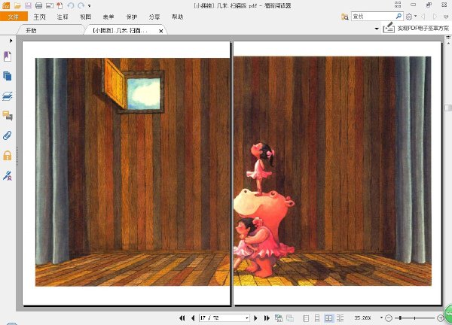Switch to continuous facing view mode
The height and width of the screenshot is (325, 452).
coord(341,317)
